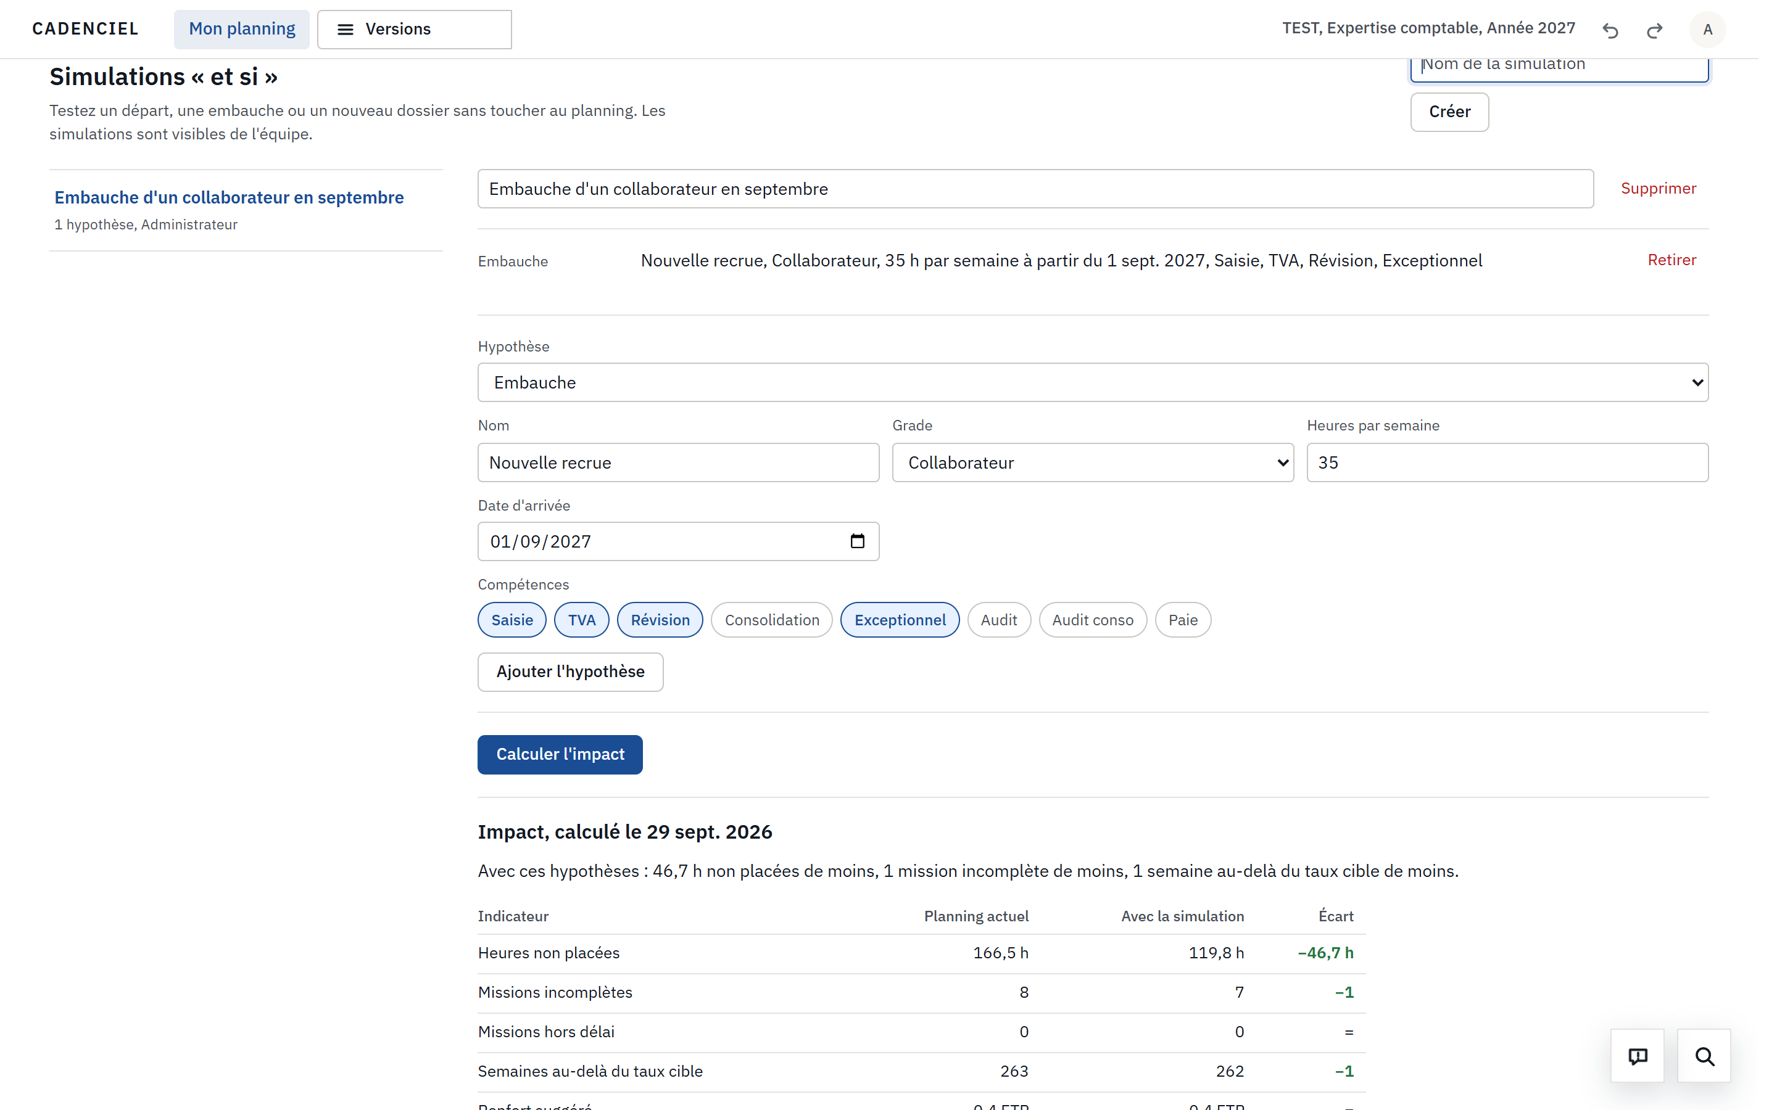Click the 'Écart' column header
Screen dimensions: 1777x1110
pyautogui.click(x=1336, y=916)
